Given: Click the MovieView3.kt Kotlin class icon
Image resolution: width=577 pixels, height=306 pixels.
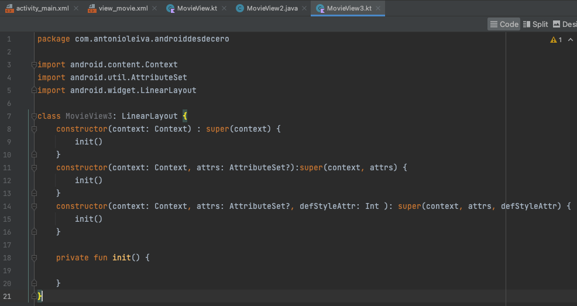Looking at the screenshot, I should tap(320, 8).
